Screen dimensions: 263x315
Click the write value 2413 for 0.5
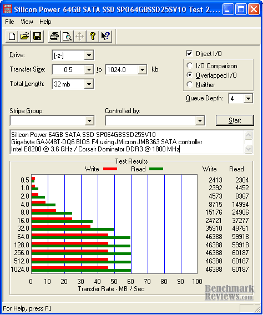pyautogui.click(x=215, y=180)
